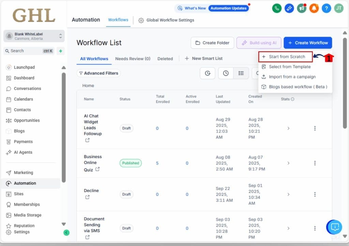This screenshot has height=246, width=349.
Task: Choose Select from Template option
Action: 289,67
